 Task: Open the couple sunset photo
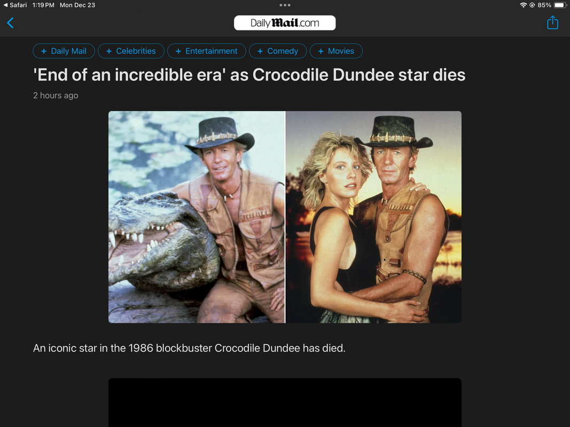click(x=374, y=217)
